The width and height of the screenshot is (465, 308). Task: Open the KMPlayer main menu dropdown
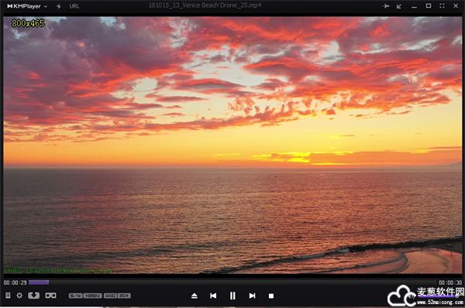(27, 6)
